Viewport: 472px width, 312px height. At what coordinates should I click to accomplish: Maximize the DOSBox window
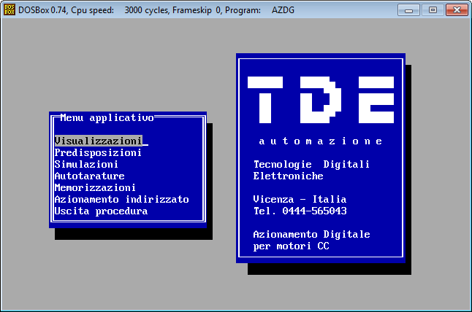pyautogui.click(x=432, y=10)
